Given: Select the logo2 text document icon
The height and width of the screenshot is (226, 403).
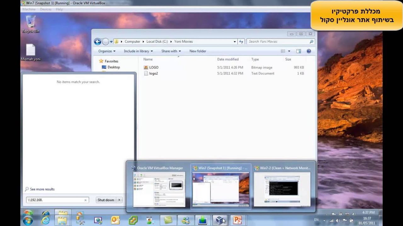Looking at the screenshot, I should [x=146, y=73].
